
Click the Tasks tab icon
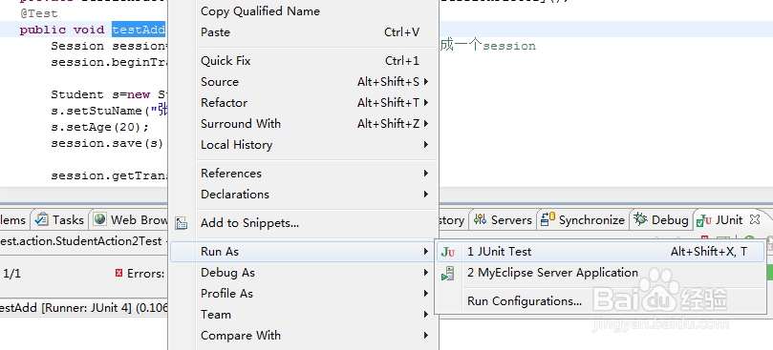coord(42,219)
